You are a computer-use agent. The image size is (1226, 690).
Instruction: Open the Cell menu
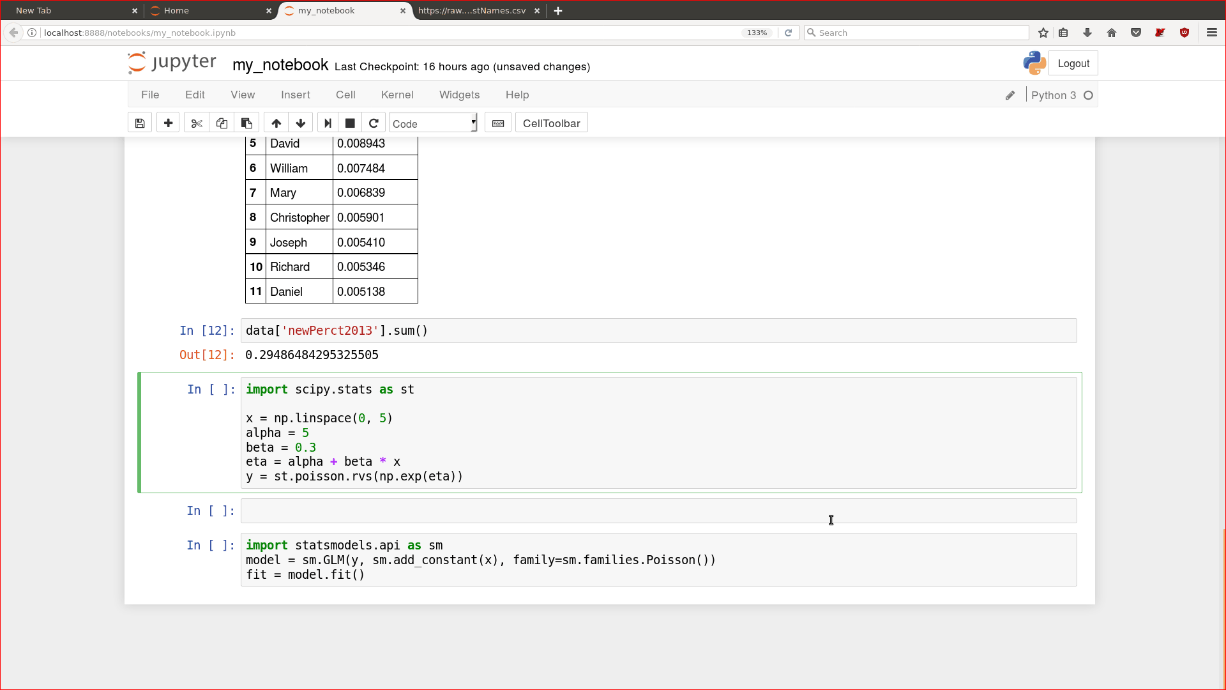[x=345, y=95]
